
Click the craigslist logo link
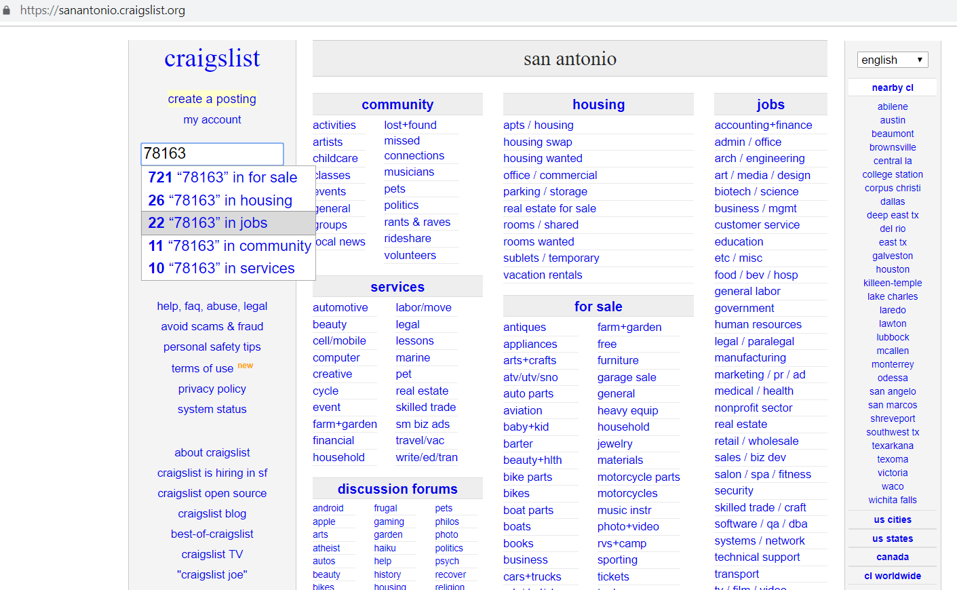point(212,58)
